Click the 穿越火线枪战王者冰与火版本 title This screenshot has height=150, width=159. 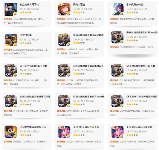(x=88, y=35)
